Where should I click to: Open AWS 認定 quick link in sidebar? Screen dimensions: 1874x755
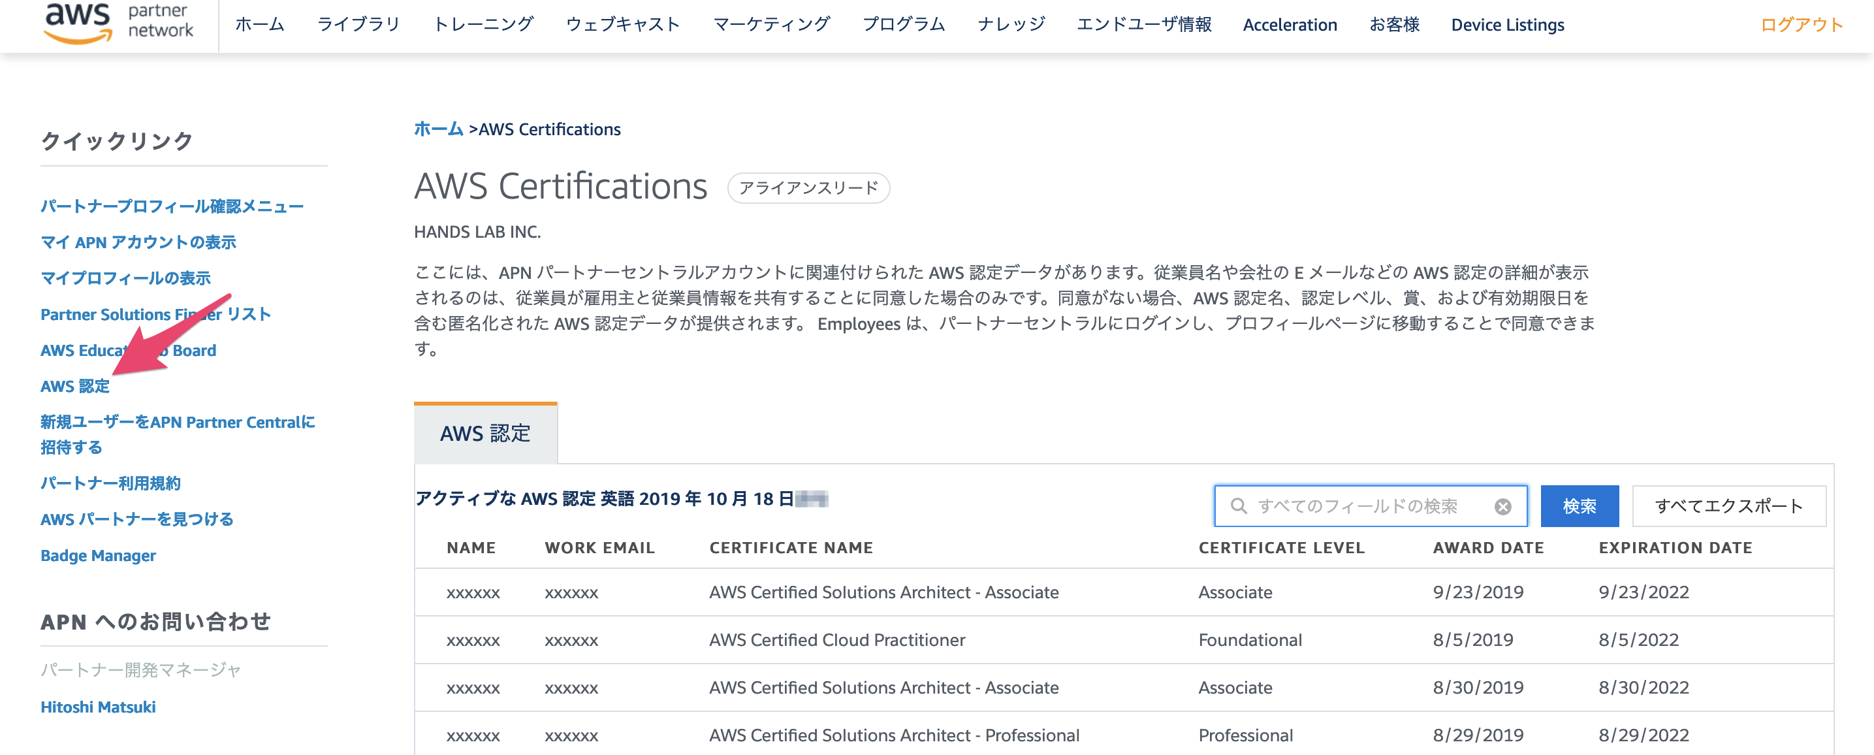pyautogui.click(x=75, y=386)
